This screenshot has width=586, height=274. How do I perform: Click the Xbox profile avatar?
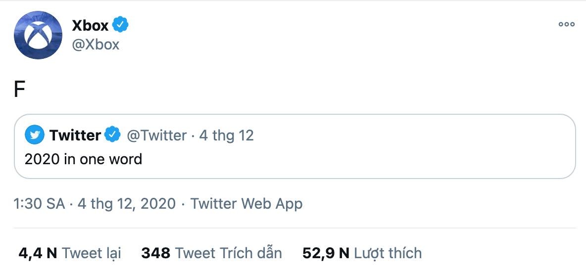pos(38,35)
